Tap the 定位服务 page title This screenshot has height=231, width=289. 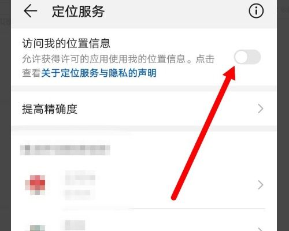pos(78,12)
